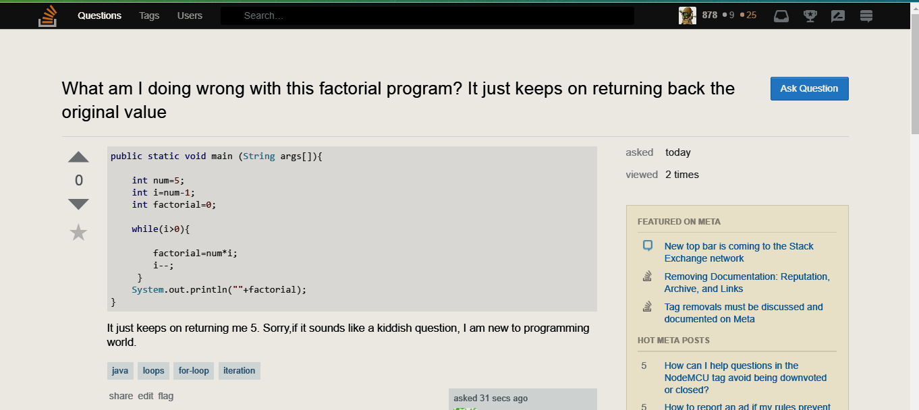Switch to the Tags section
The height and width of the screenshot is (410, 919).
pos(148,16)
